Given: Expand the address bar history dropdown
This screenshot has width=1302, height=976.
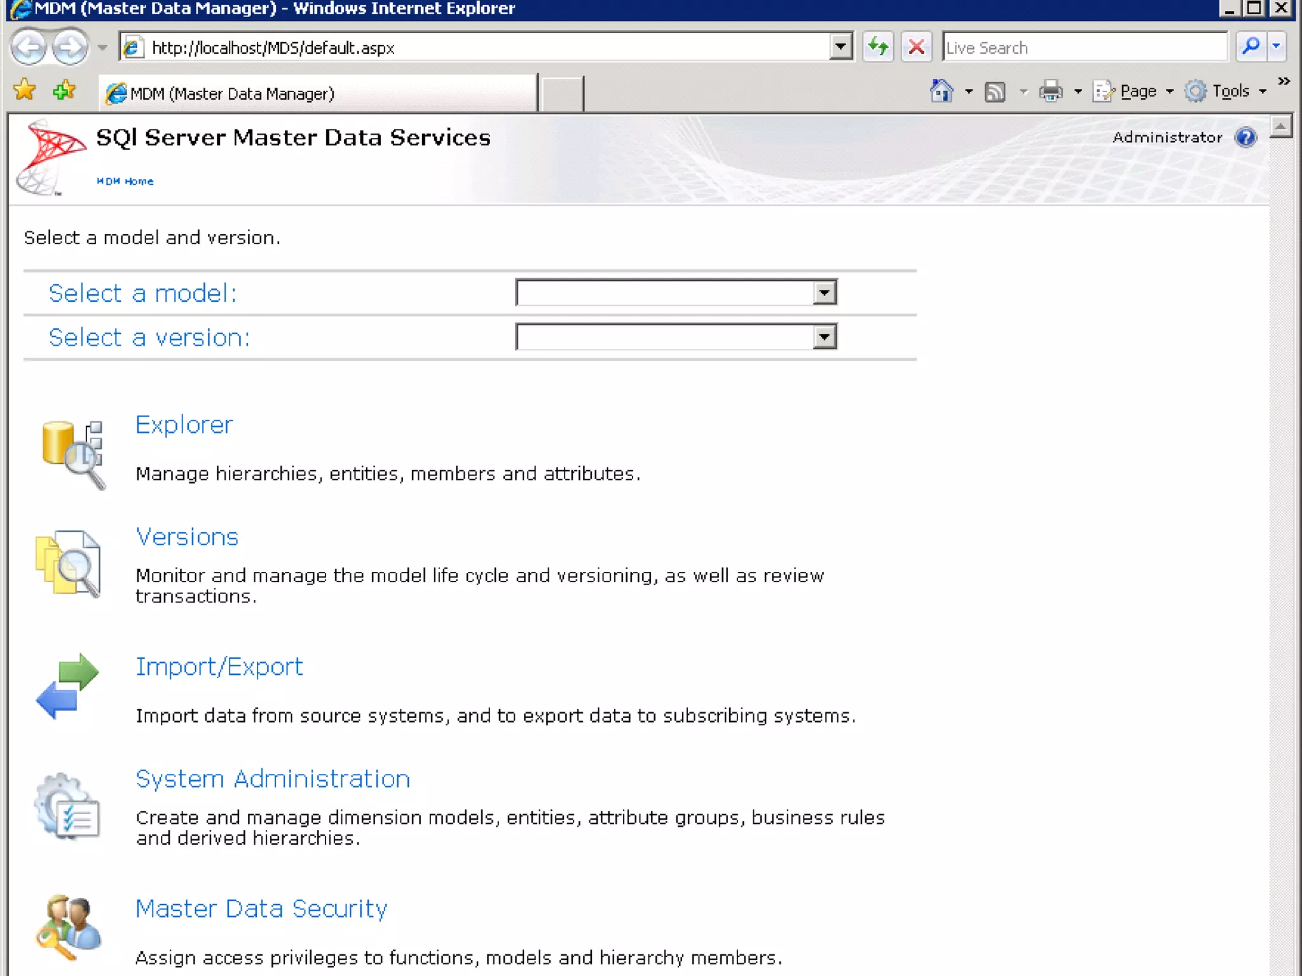Looking at the screenshot, I should tap(840, 47).
